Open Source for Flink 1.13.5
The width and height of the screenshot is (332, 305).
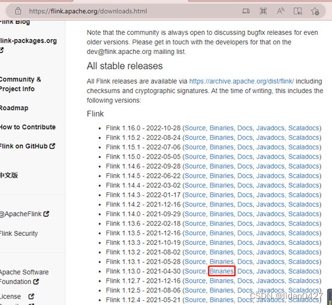(x=195, y=233)
